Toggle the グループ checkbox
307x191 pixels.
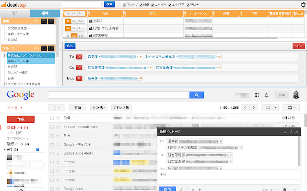point(124,5)
